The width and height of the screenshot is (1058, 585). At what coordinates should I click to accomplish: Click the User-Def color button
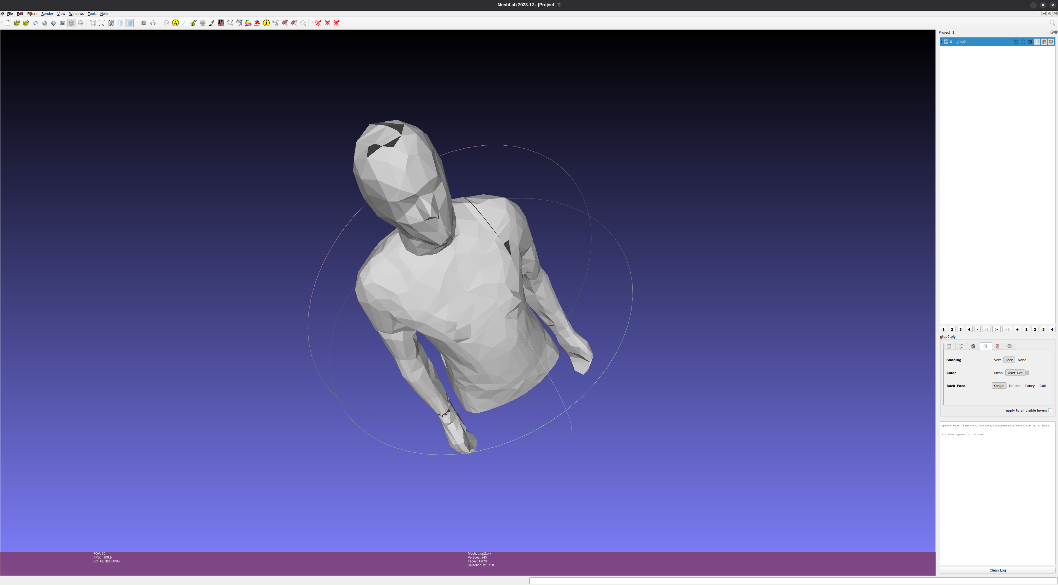click(x=1015, y=373)
